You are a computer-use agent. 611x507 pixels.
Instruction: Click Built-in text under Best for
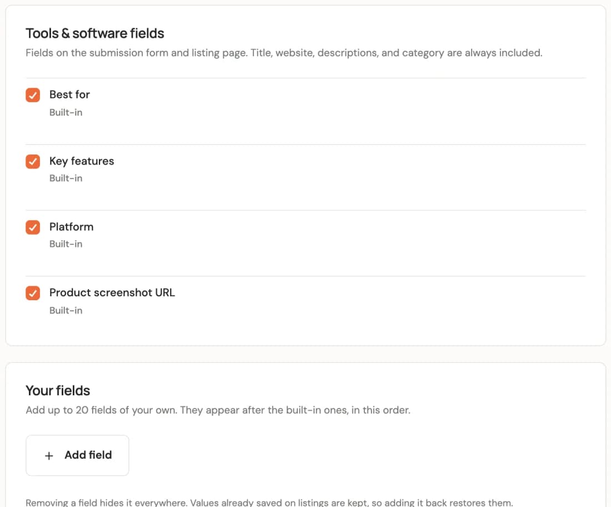66,113
